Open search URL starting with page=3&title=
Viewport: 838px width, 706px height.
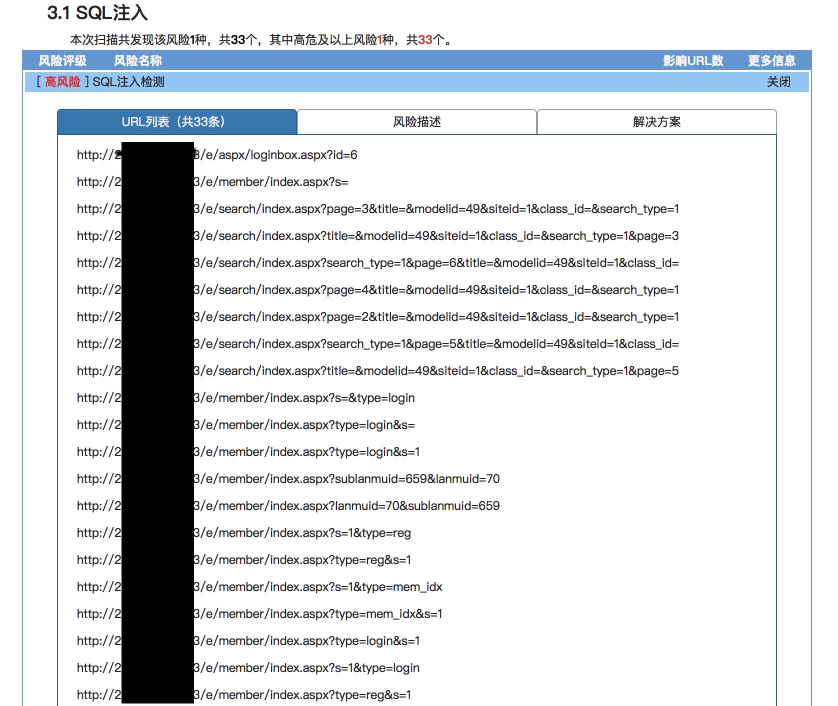click(436, 209)
